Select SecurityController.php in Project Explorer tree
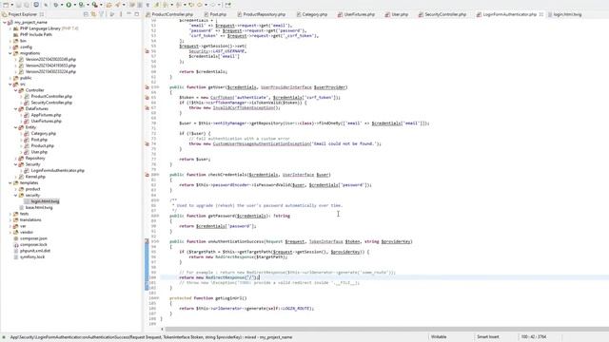This screenshot has width=609, height=342. [x=51, y=103]
